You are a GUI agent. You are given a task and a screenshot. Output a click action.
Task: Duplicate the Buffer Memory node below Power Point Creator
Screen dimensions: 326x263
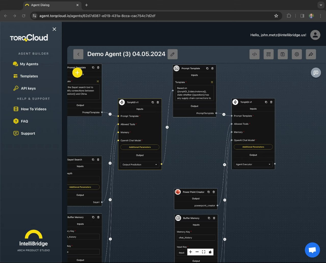pyautogui.click(x=209, y=218)
